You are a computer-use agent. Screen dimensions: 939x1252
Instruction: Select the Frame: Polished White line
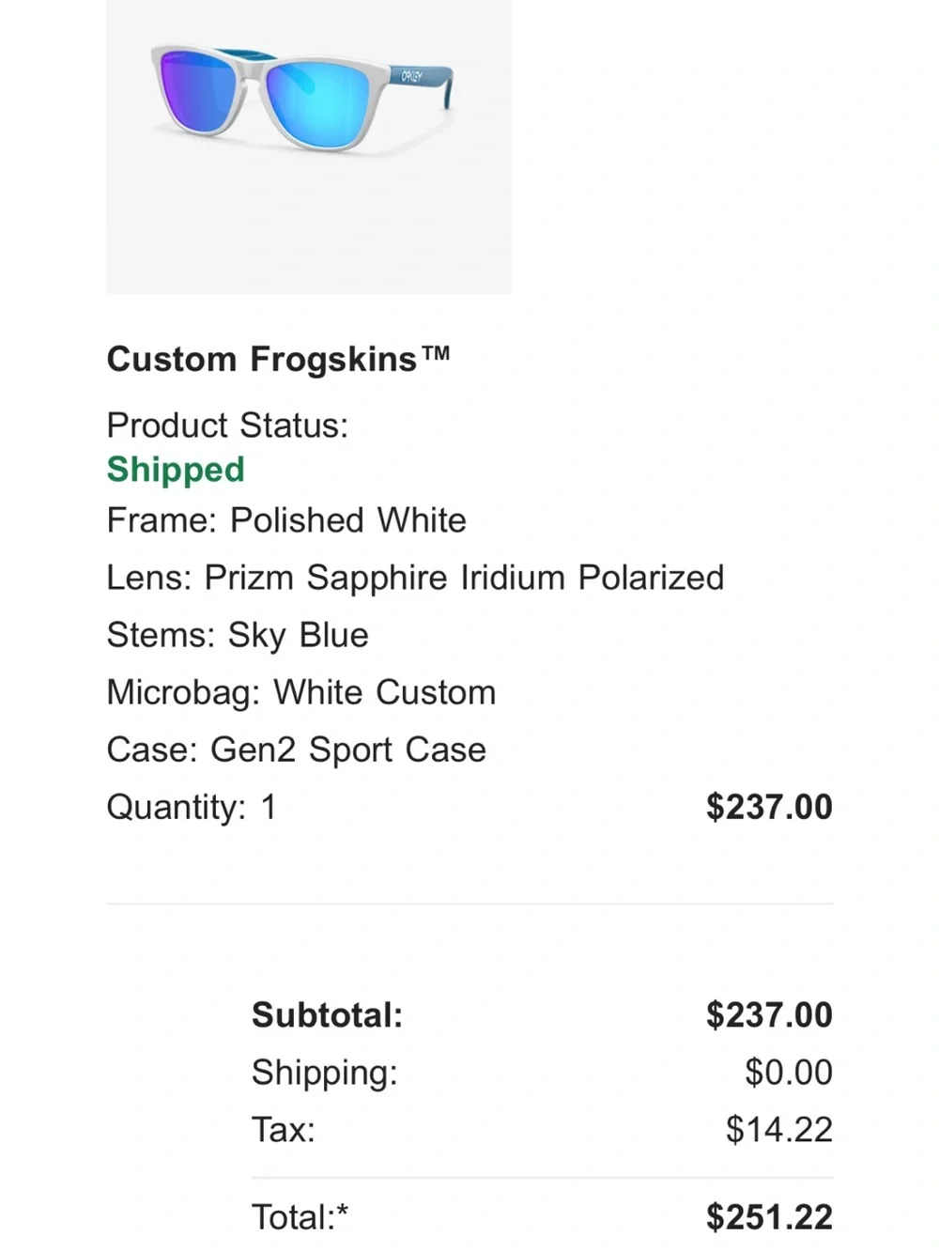click(x=286, y=519)
